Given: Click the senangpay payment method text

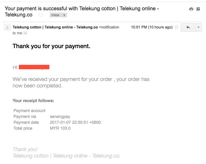Looking at the screenshot, I should point(60,116).
